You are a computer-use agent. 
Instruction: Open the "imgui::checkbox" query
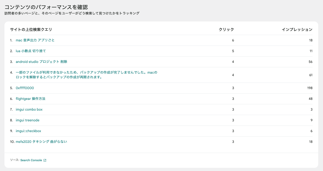(28, 131)
